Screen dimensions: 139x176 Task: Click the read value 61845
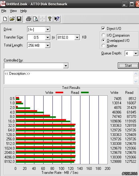tap(131, 112)
